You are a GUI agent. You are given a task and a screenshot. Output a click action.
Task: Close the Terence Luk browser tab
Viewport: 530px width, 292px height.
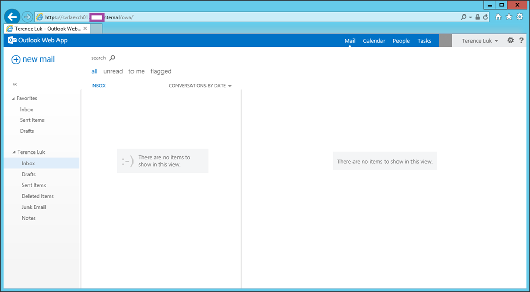point(85,29)
